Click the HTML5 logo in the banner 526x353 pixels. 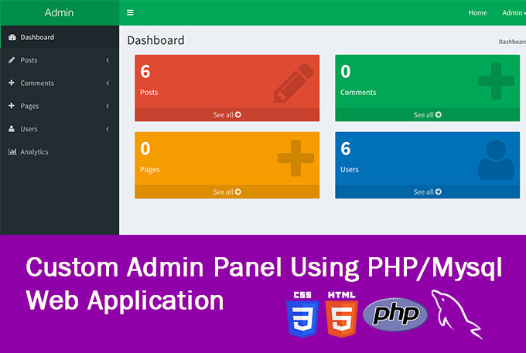click(x=341, y=314)
